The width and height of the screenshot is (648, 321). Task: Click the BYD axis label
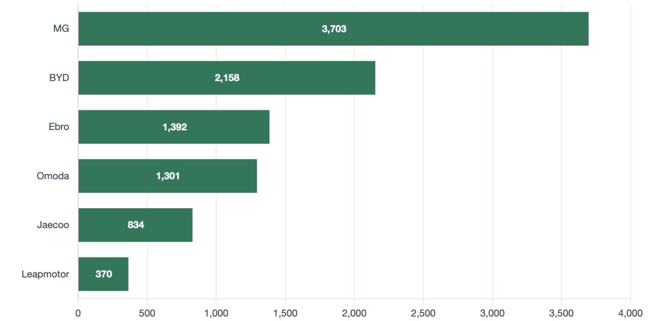point(59,77)
